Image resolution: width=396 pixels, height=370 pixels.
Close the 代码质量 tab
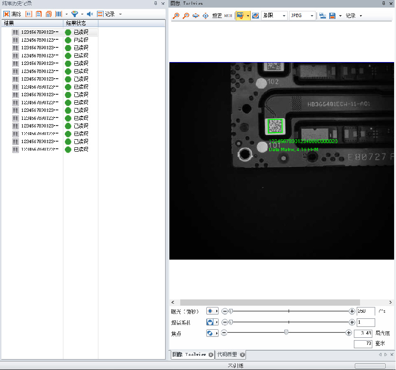242,355
